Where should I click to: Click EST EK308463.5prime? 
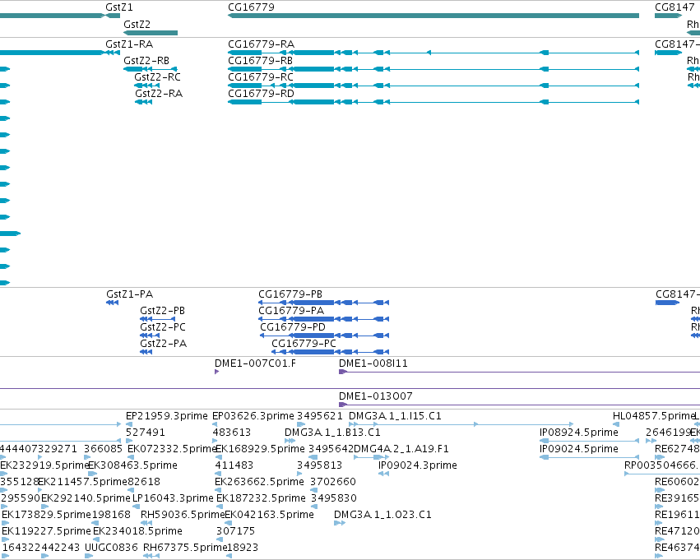click(x=133, y=465)
